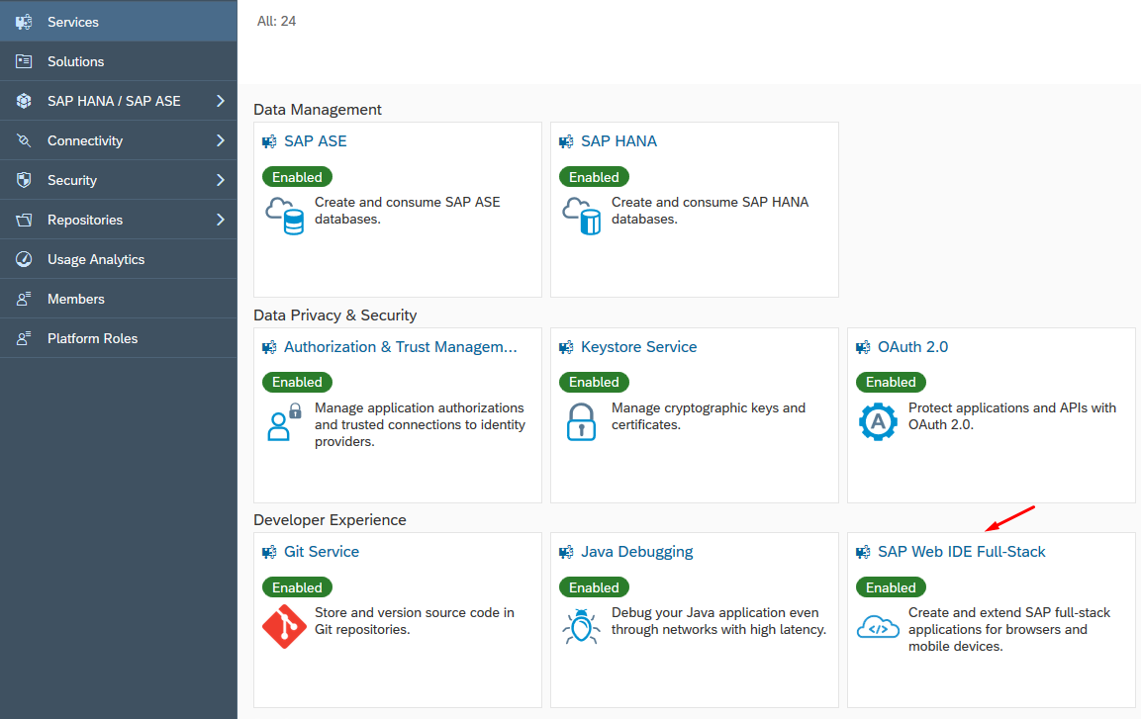Click Enabled badge on Keystore Service tile
1141x719 pixels.
[x=594, y=382]
